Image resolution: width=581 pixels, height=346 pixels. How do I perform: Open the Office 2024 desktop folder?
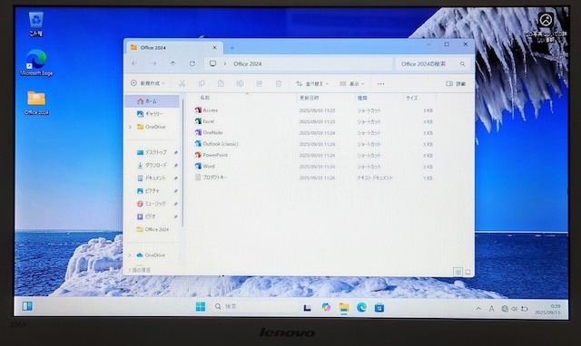(x=36, y=102)
